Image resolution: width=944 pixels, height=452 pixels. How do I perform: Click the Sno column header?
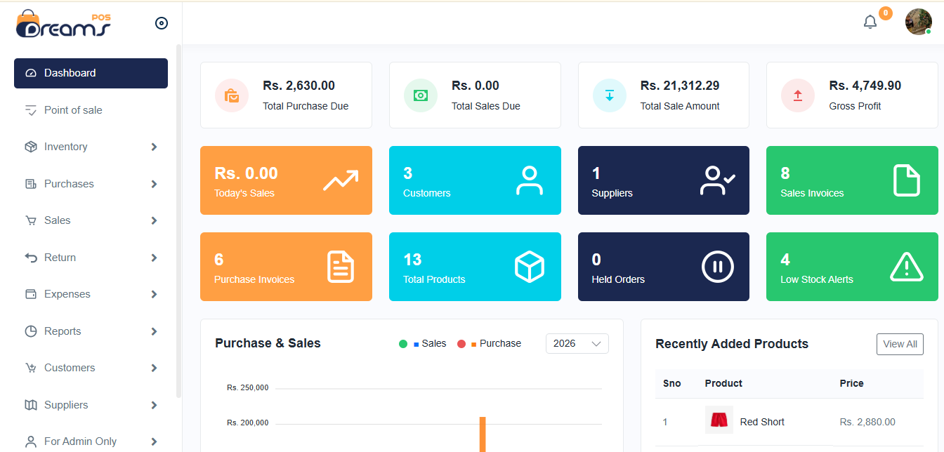(672, 383)
